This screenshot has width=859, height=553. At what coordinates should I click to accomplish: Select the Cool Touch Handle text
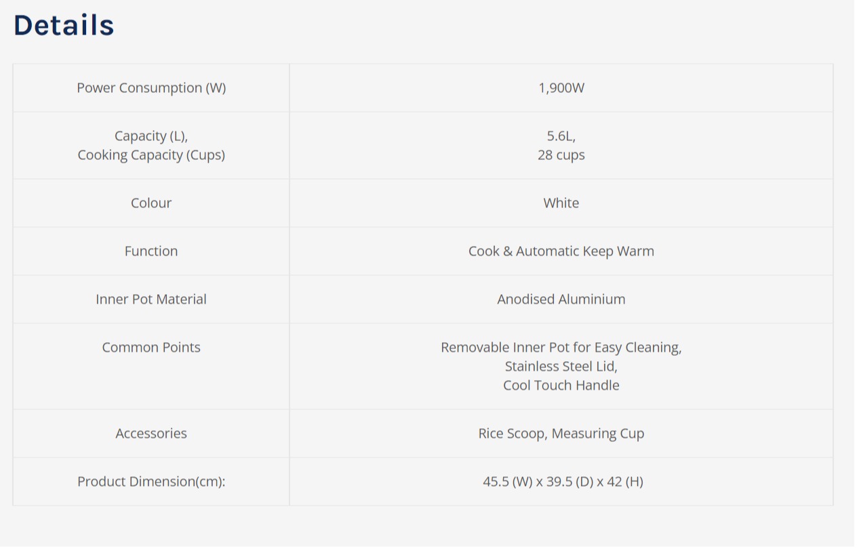point(561,386)
